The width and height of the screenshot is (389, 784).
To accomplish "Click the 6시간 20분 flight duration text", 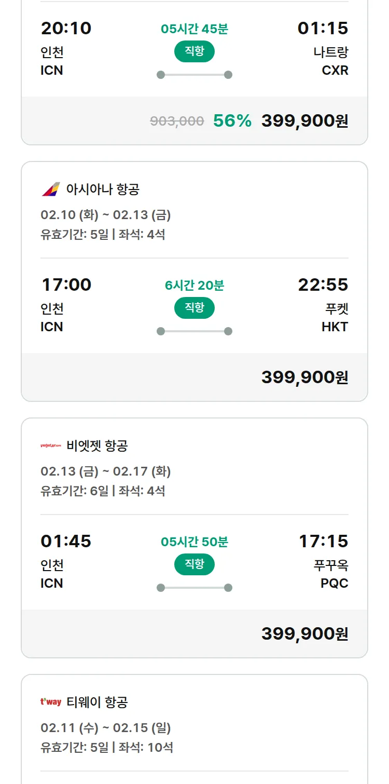I will pyautogui.click(x=195, y=285).
